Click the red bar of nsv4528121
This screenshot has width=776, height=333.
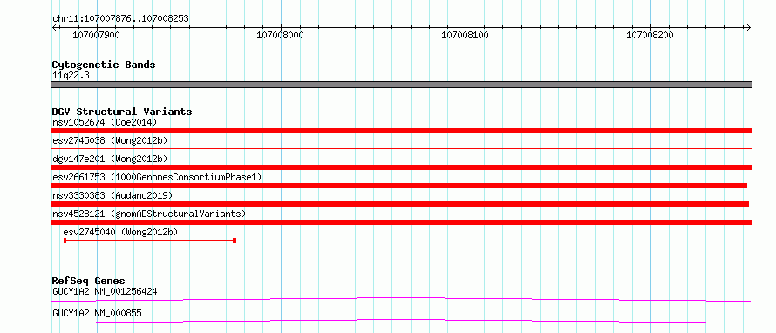401,222
